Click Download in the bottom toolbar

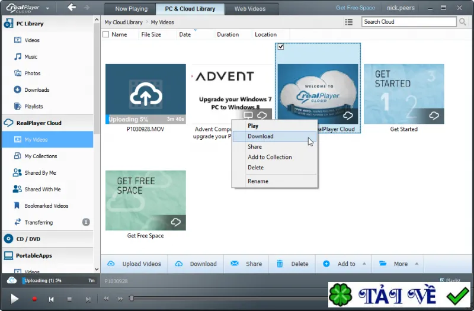pos(196,264)
